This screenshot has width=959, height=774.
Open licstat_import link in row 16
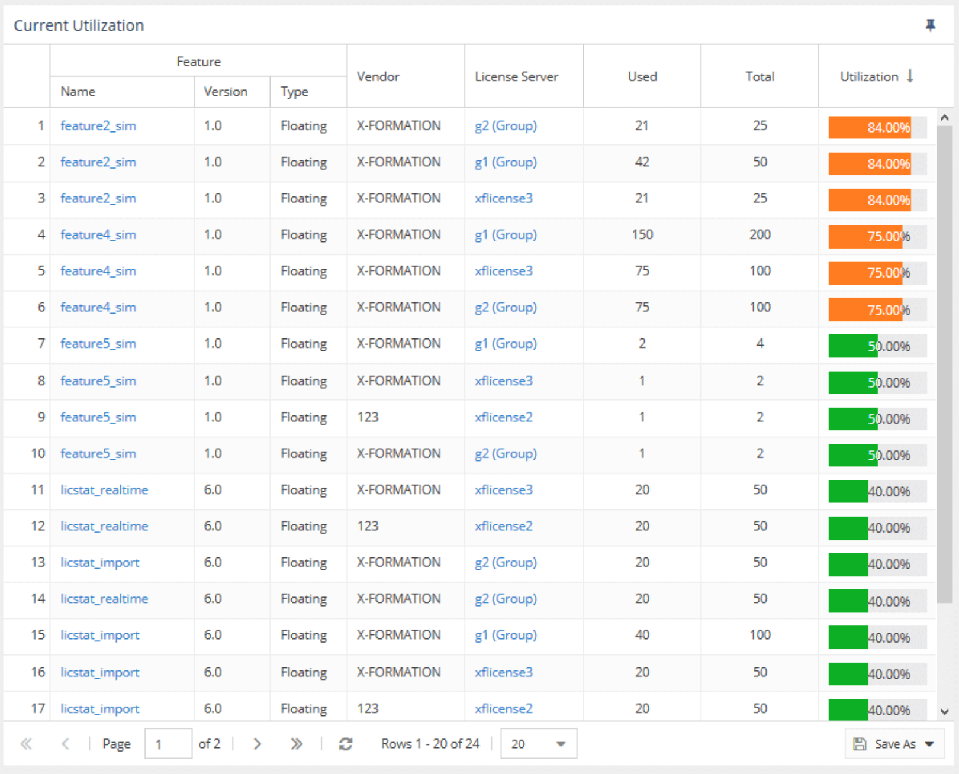click(x=100, y=672)
